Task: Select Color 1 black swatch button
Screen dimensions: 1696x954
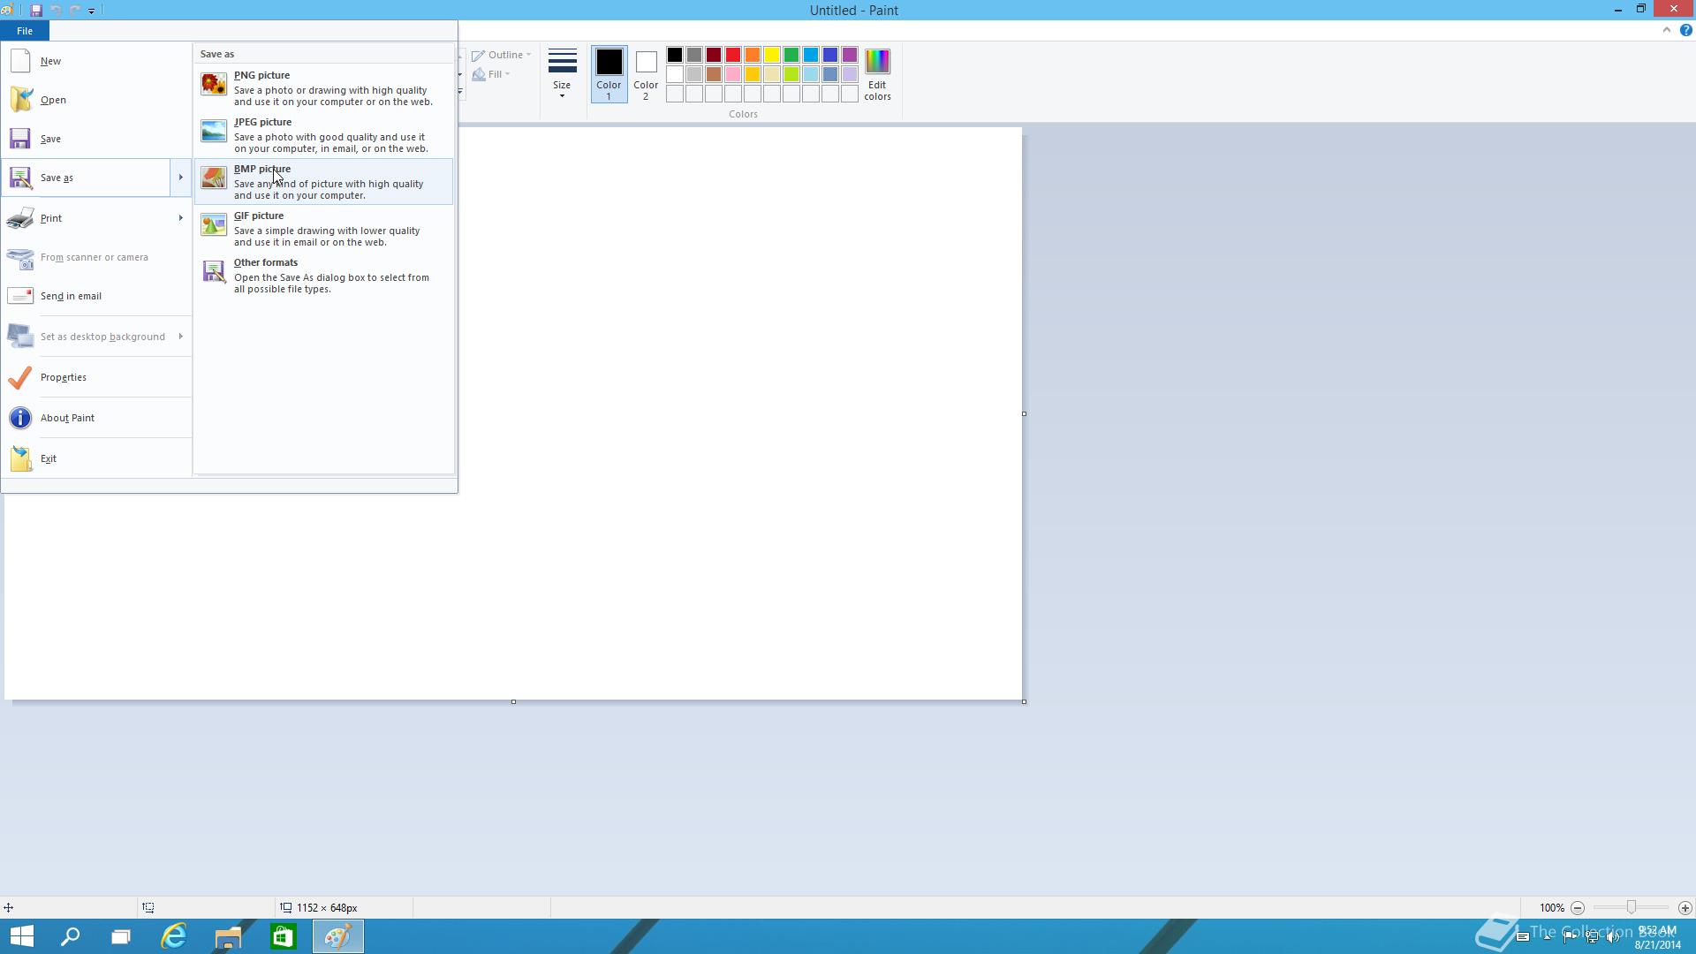Action: coord(609,74)
